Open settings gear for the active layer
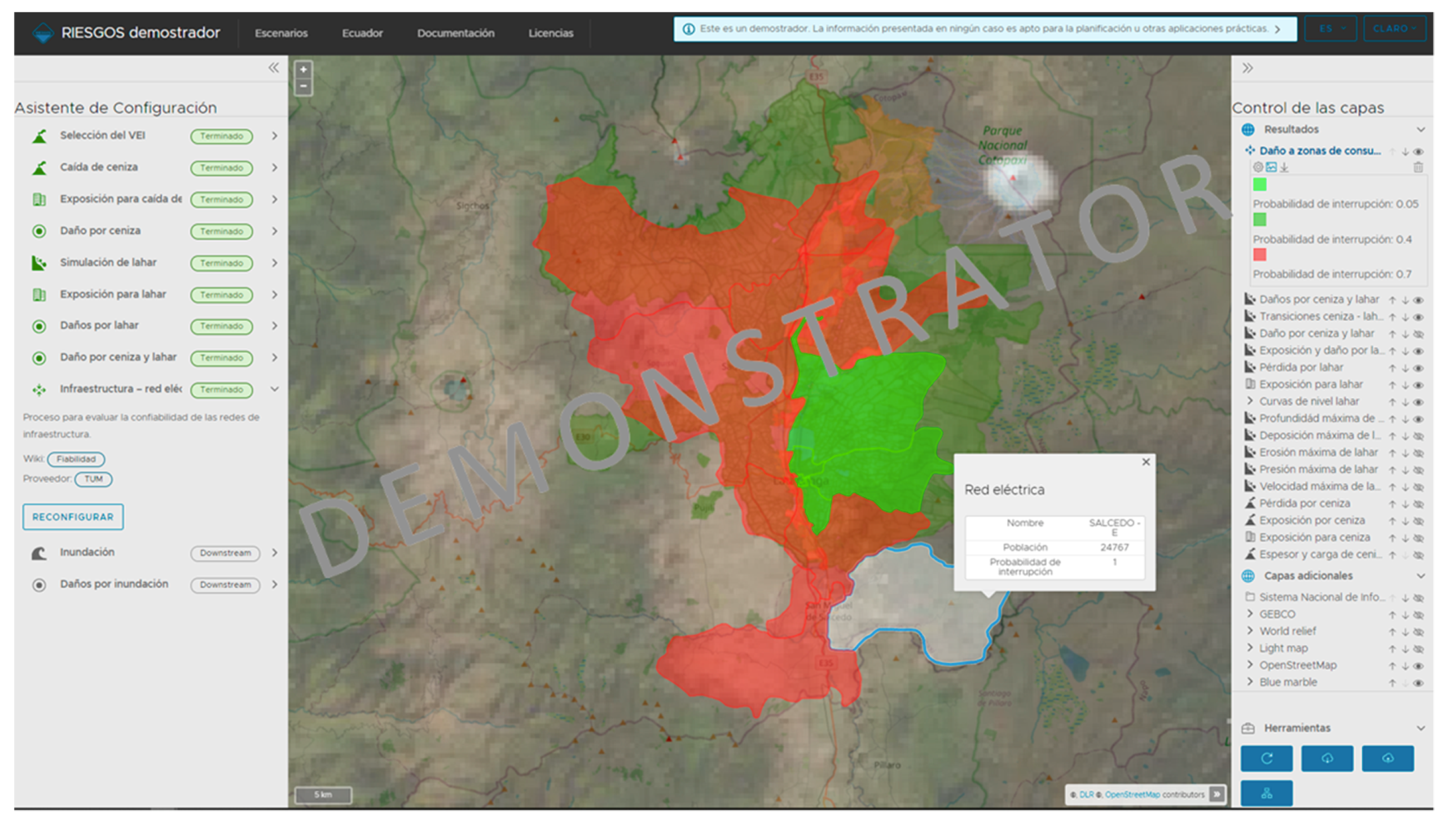Image resolution: width=1445 pixels, height=826 pixels. (1257, 168)
